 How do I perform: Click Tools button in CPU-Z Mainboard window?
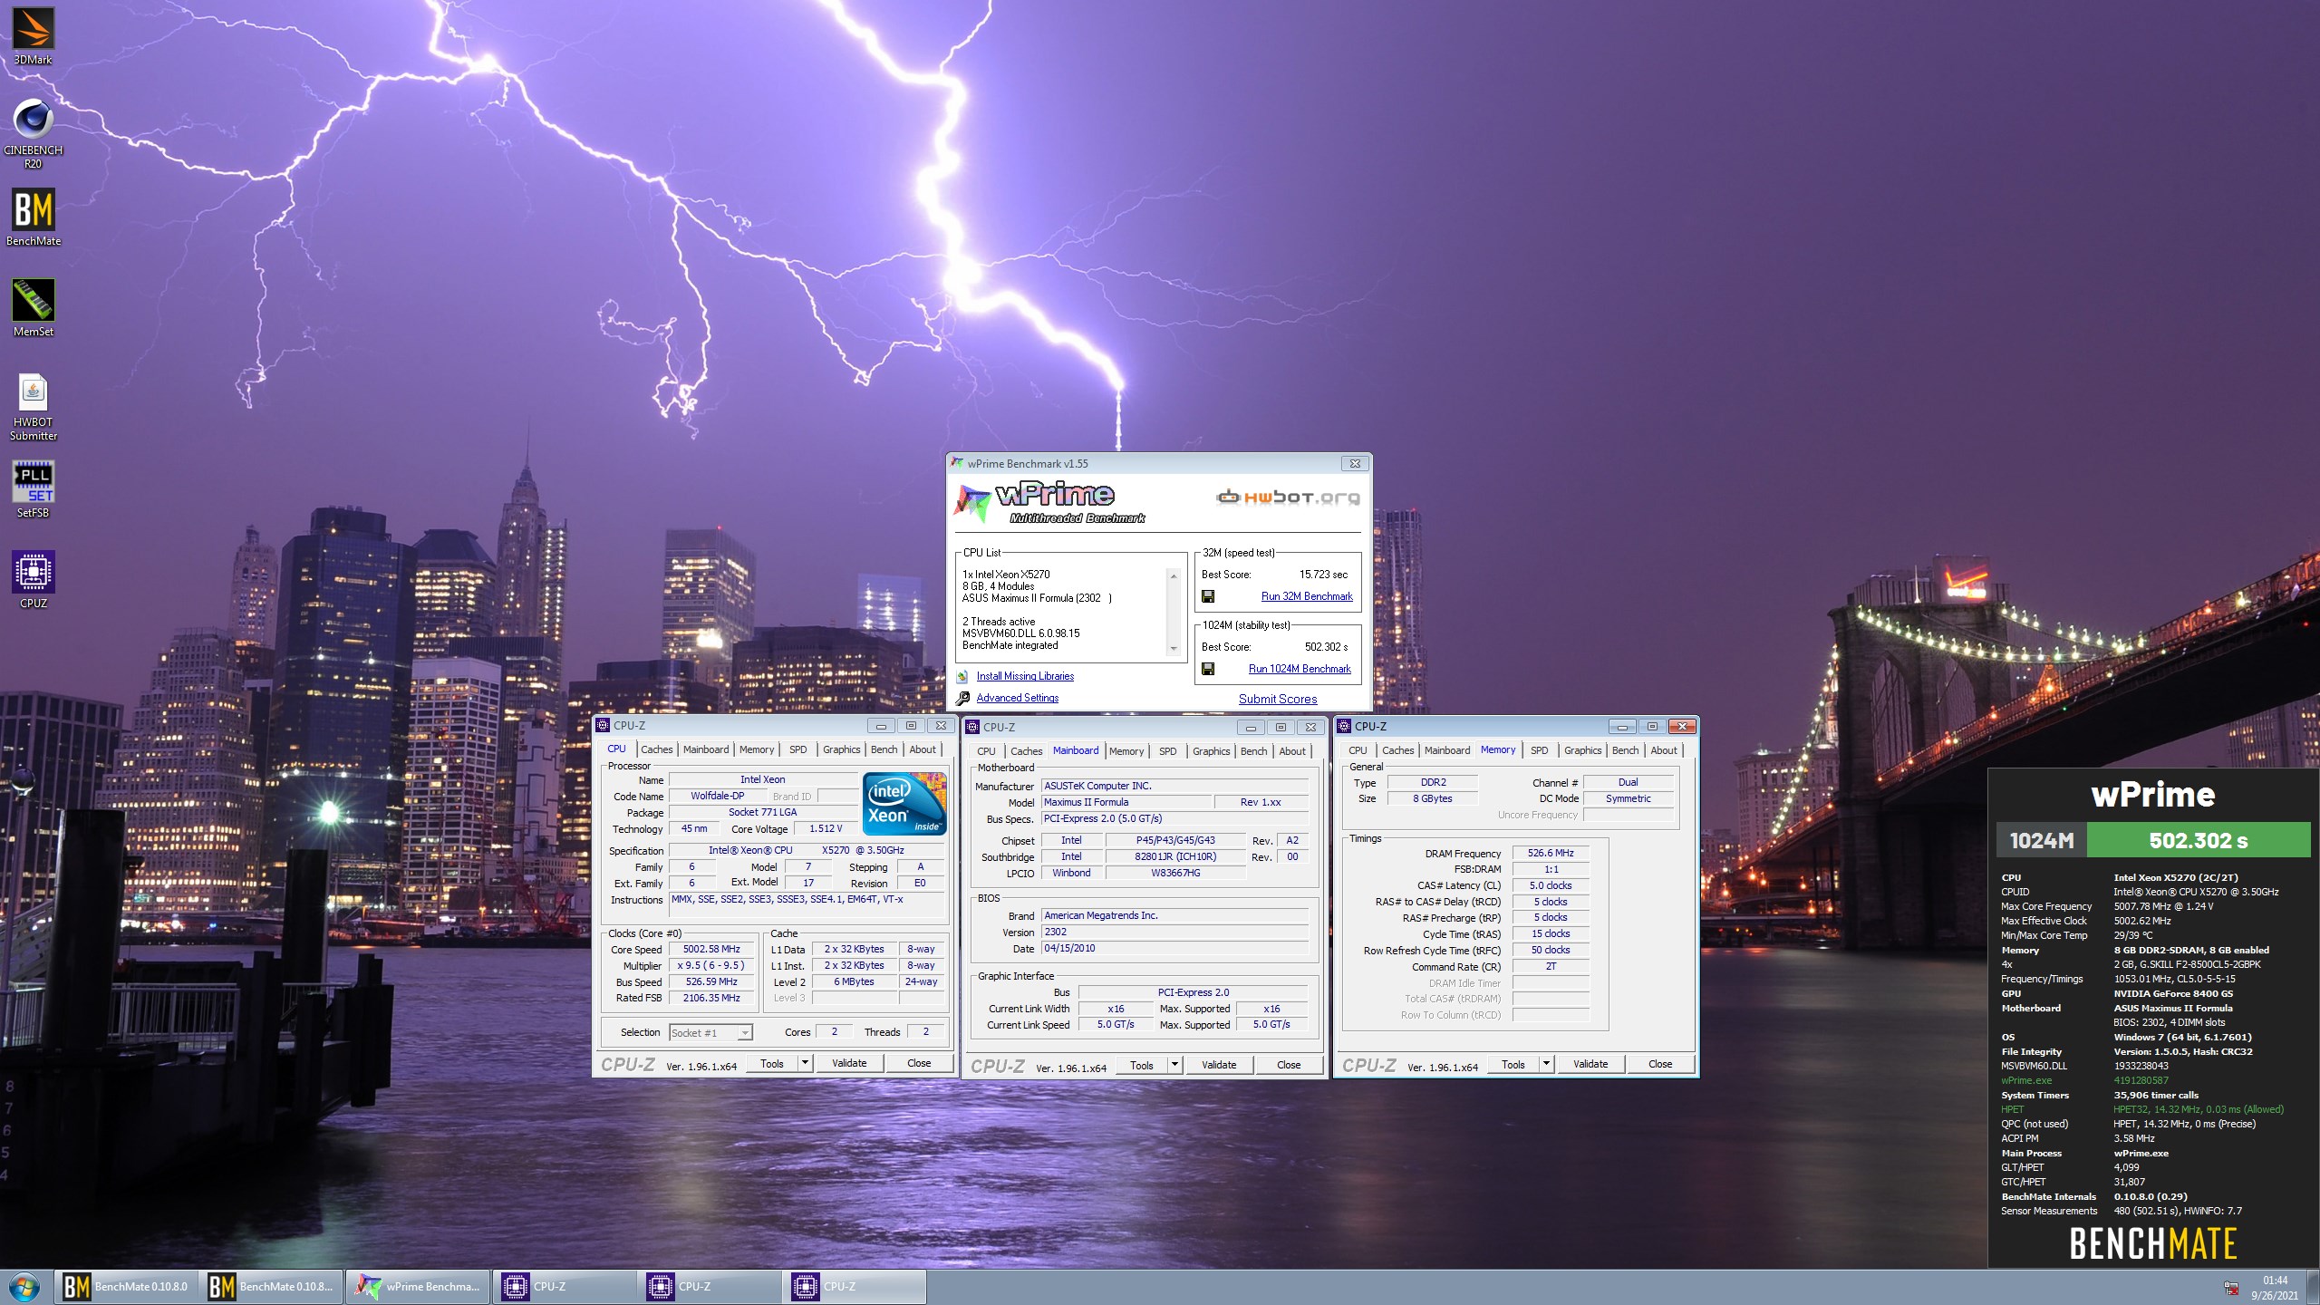point(1141,1065)
